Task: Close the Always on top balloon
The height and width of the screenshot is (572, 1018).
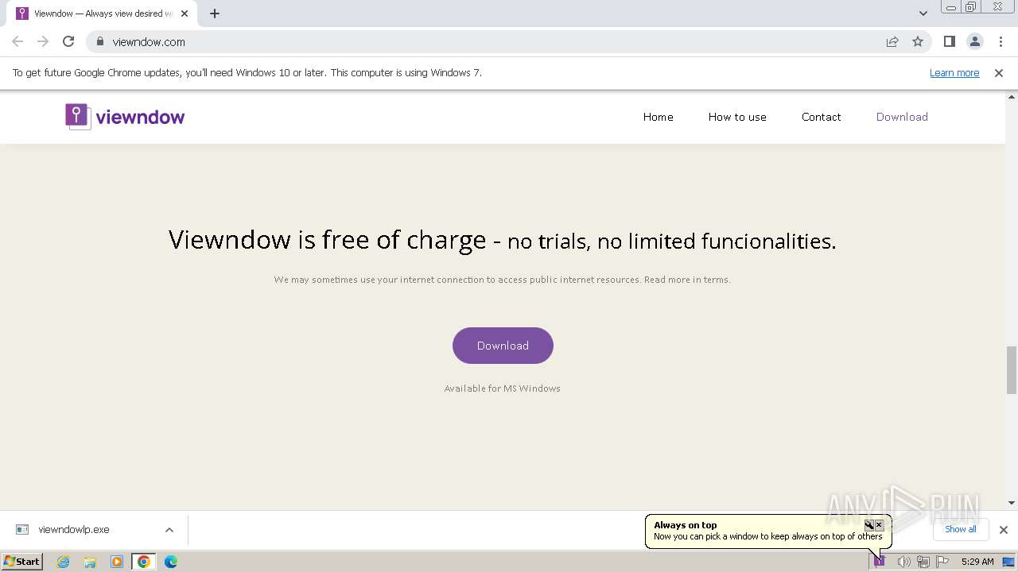Action: [879, 525]
